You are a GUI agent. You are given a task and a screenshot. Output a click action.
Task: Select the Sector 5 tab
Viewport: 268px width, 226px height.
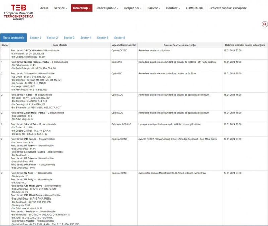[x=102, y=38]
